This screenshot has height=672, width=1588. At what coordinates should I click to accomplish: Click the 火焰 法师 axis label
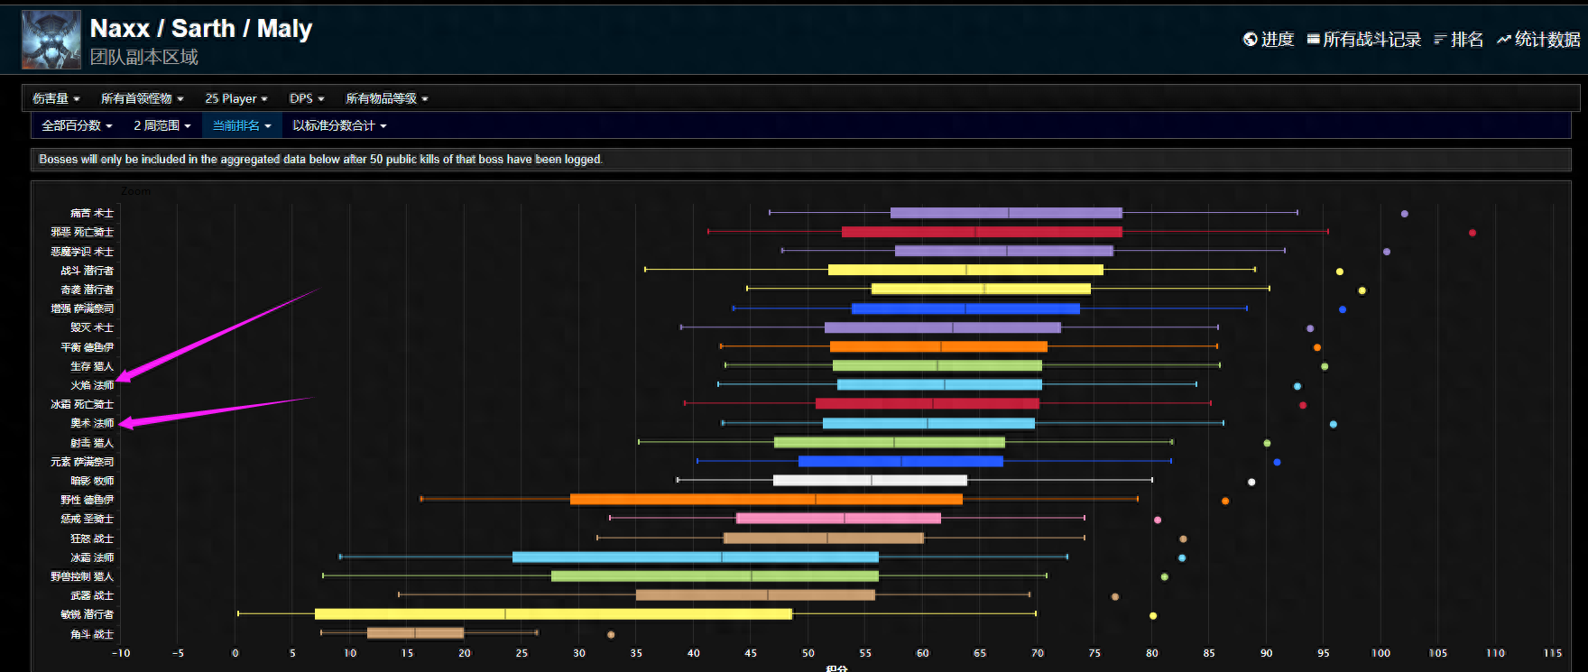point(92,385)
